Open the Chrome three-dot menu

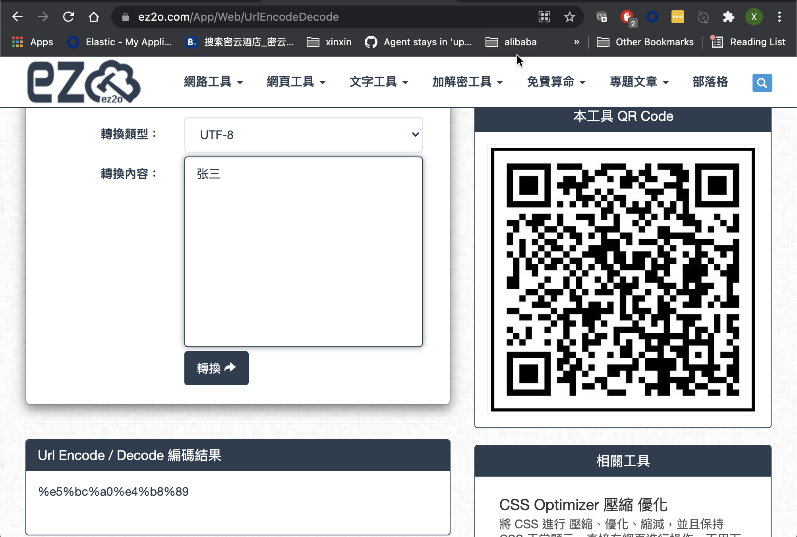[x=779, y=17]
